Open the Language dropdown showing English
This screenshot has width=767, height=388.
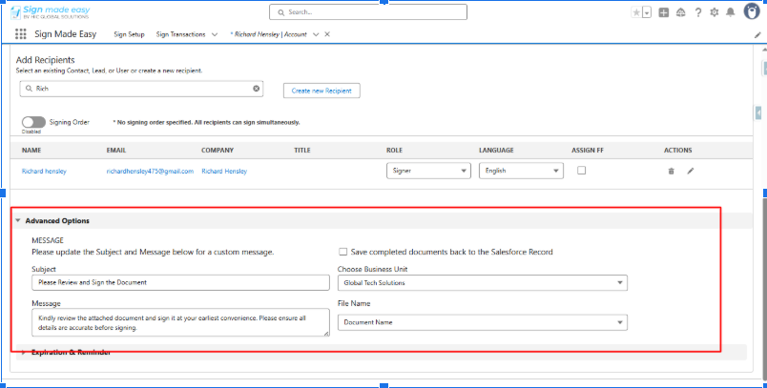click(521, 171)
